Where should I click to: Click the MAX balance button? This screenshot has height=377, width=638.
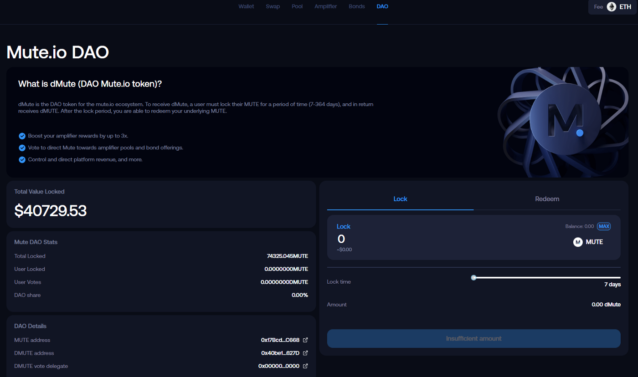coord(604,226)
